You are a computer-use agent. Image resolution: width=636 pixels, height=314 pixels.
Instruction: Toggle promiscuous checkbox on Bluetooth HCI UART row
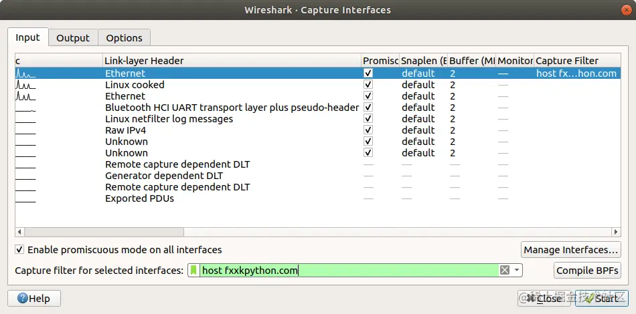coord(368,108)
